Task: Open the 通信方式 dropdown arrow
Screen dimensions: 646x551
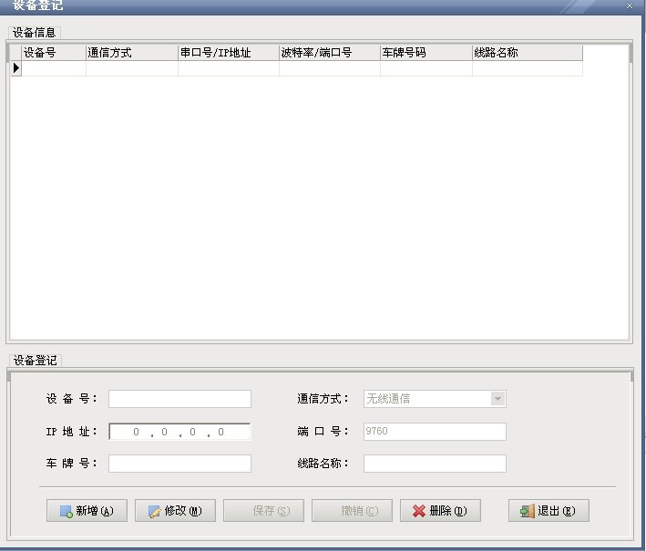Action: (497, 399)
